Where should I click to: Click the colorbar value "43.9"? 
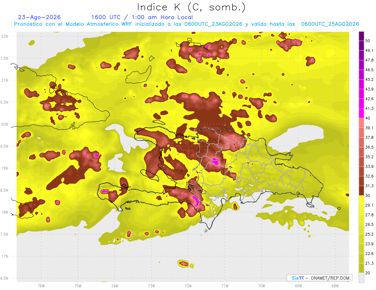tap(370, 89)
